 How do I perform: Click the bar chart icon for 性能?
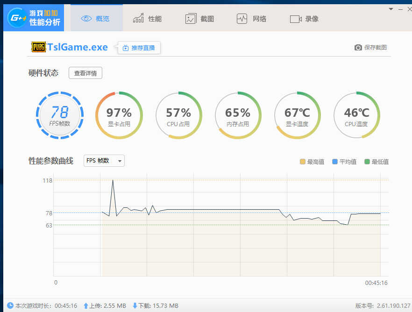138,18
